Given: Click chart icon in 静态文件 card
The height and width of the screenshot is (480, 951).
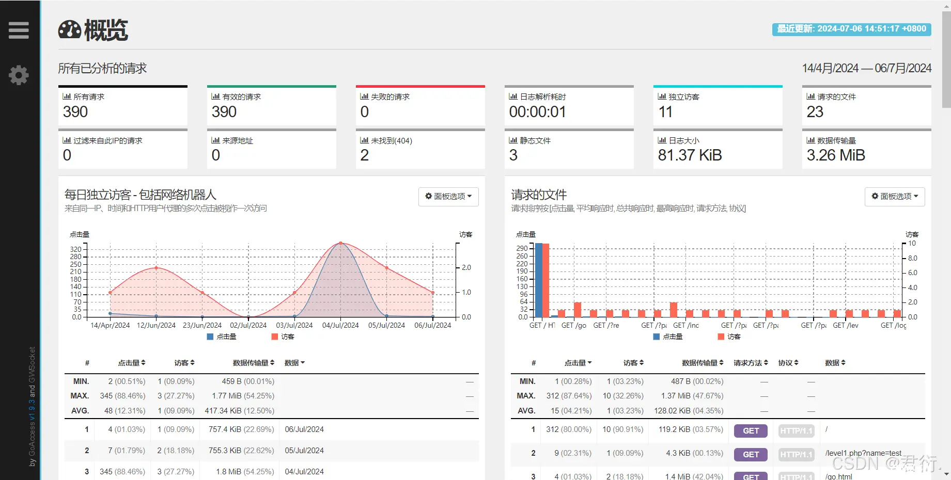Looking at the screenshot, I should tap(513, 140).
